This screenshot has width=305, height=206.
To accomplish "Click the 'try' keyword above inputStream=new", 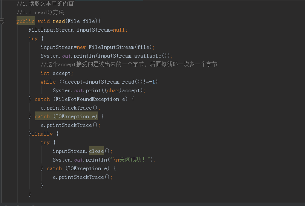I will click(x=33, y=38).
